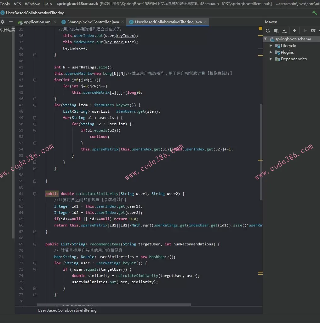This screenshot has width=320, height=323.
Task: Click Download Sources and Documentation icon
Action: [x=284, y=31]
